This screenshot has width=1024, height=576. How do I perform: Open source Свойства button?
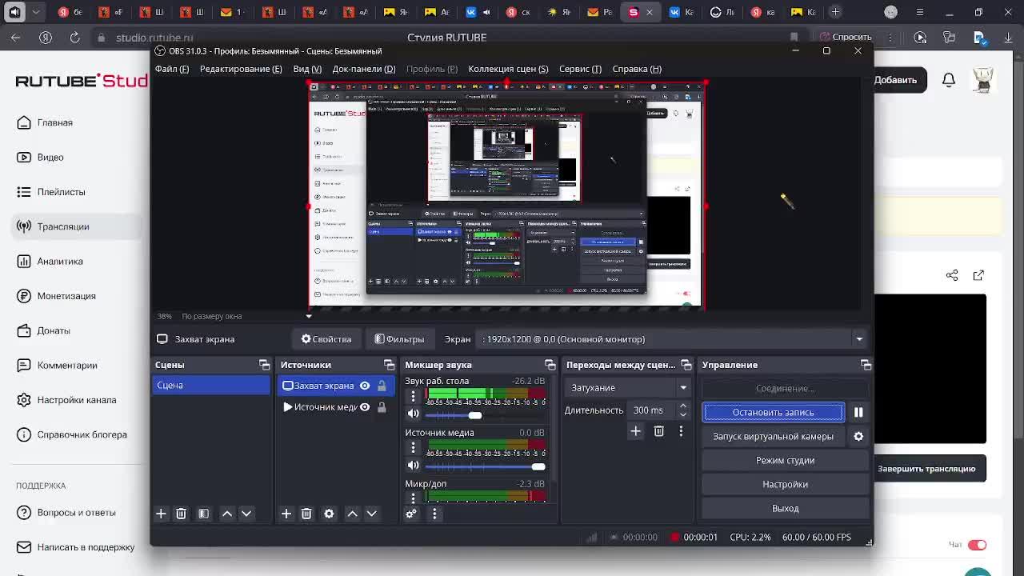tap(326, 339)
